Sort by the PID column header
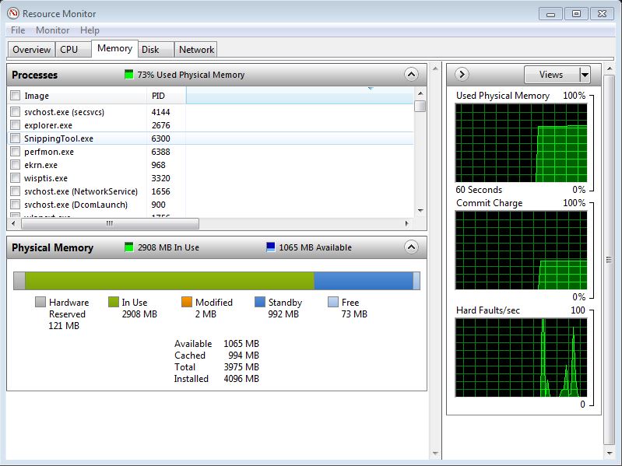Viewport: 622px width, 466px height. click(158, 96)
